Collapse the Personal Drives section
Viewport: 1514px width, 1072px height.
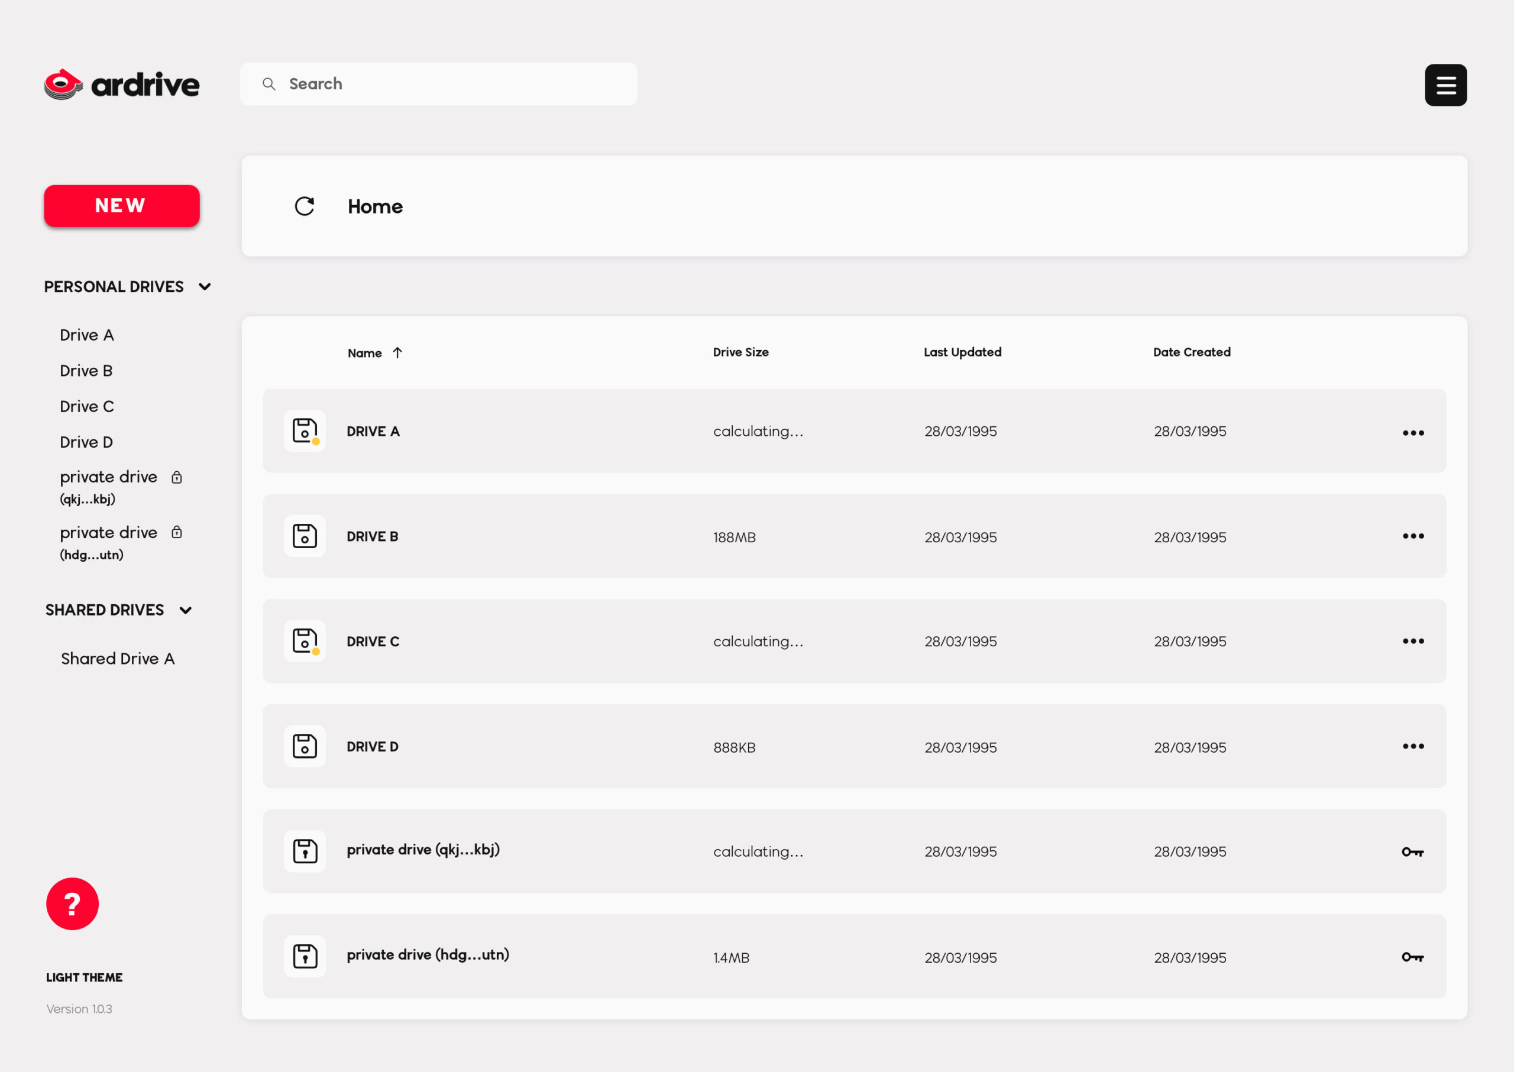click(205, 287)
